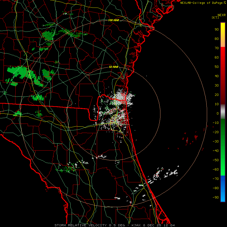Click the positive 70 scale value
The image size is (227, 227).
[217, 48]
